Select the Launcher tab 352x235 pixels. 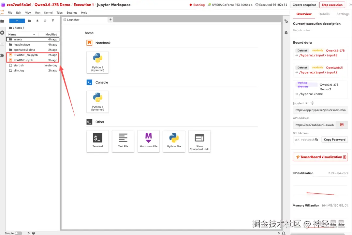(x=84, y=20)
